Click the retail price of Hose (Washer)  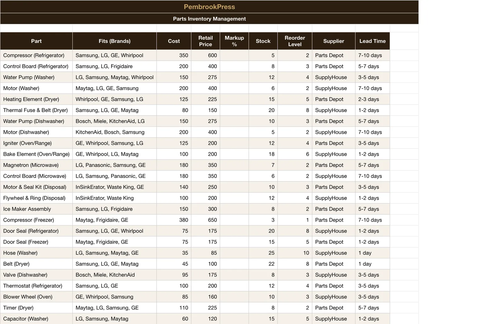point(206,253)
